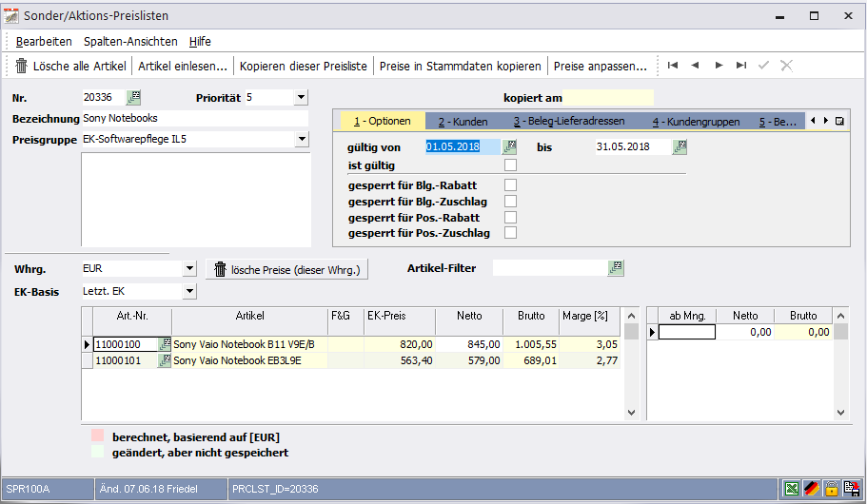Open the Spalten-Ansichten menu
This screenshot has width=867, height=504.
(x=130, y=42)
